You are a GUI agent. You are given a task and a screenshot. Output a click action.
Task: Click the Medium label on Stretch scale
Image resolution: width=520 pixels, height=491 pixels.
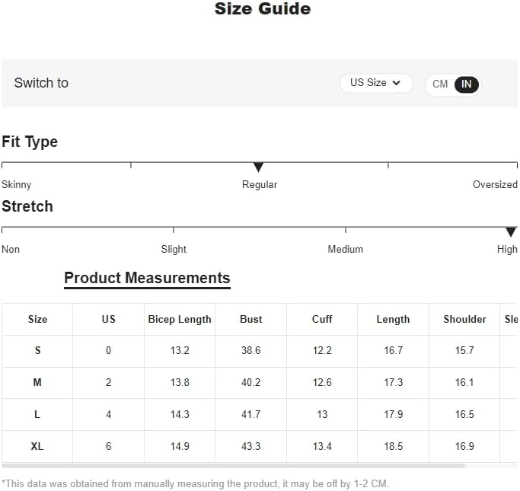345,250
